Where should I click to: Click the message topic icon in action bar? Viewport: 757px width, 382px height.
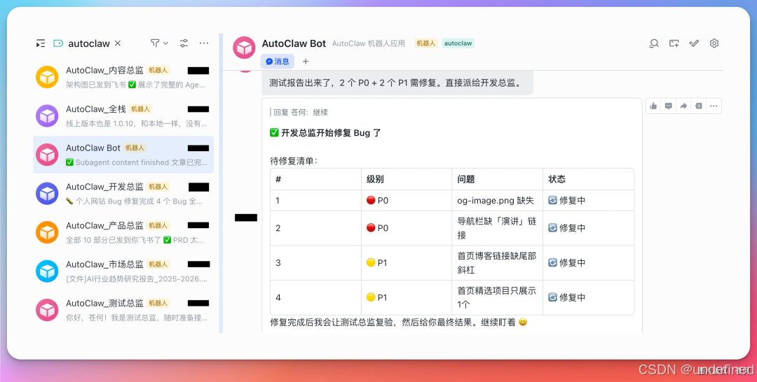[x=699, y=106]
